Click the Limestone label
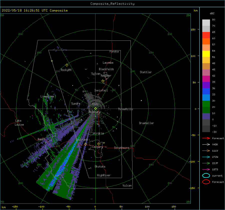The height and width of the screenshot is (210, 225). click(47, 96)
